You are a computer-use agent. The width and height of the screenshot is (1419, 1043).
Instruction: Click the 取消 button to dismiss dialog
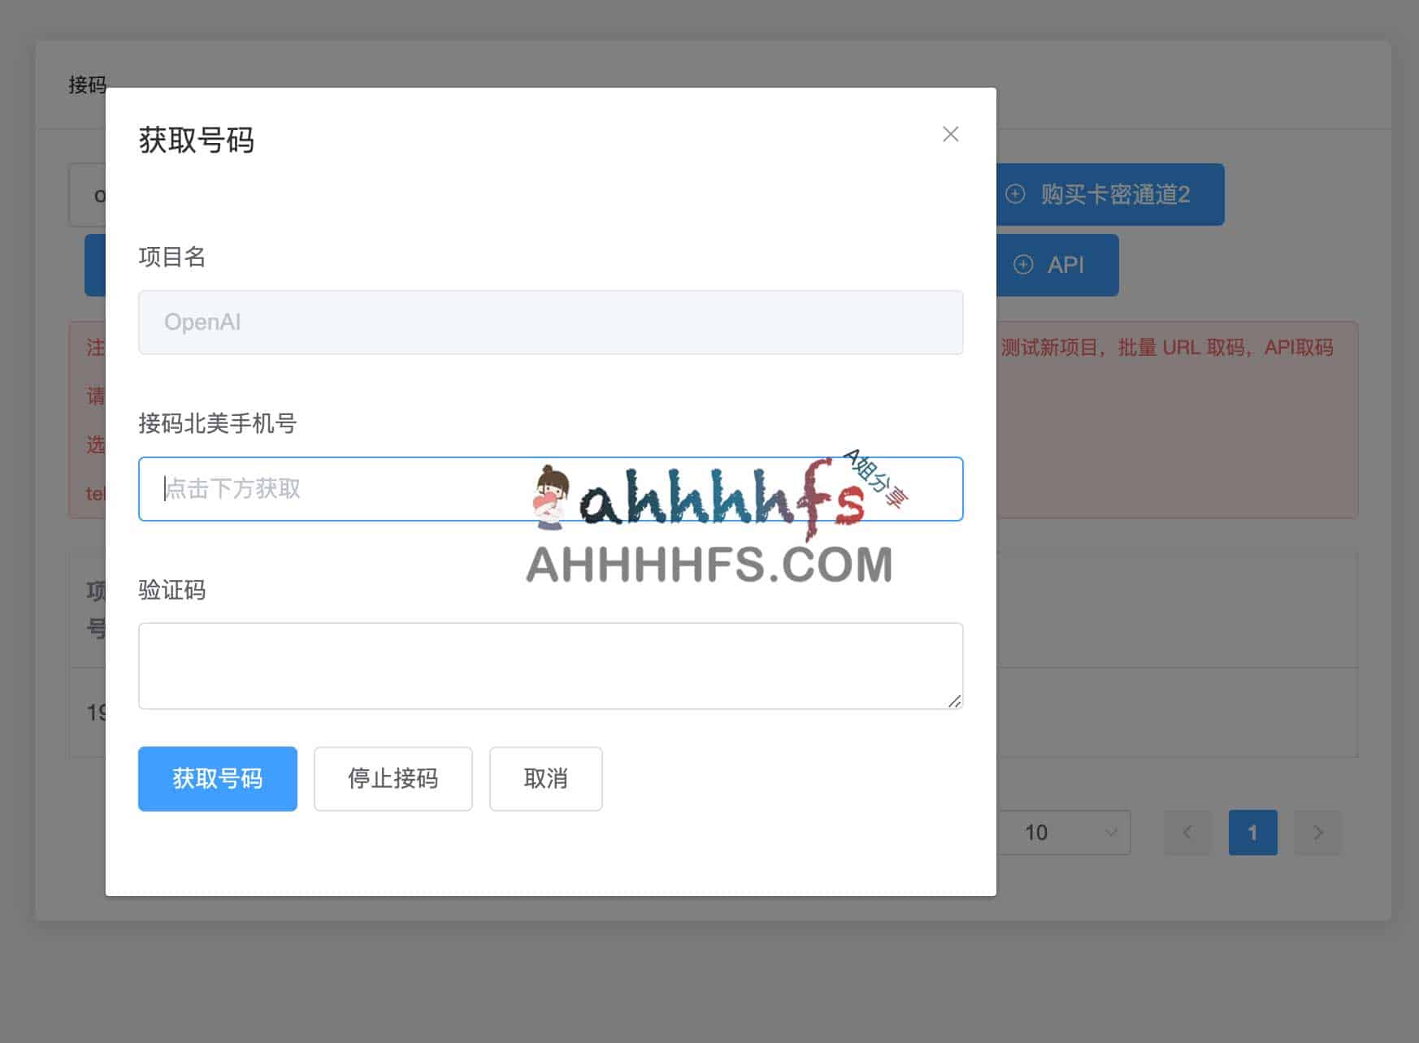pyautogui.click(x=545, y=779)
